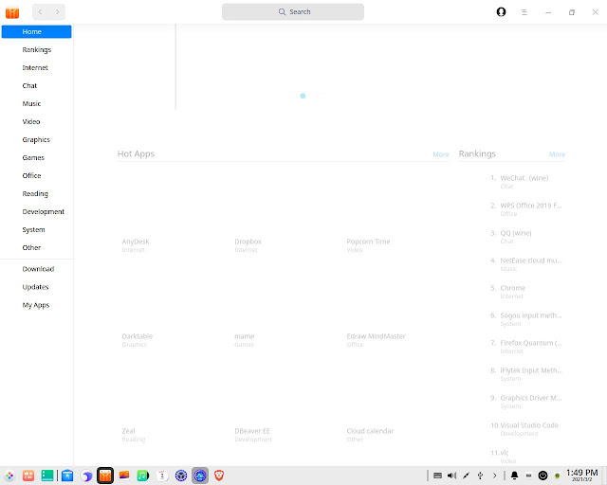Open the Download page in sidebar
607x485 pixels.
(x=36, y=269)
